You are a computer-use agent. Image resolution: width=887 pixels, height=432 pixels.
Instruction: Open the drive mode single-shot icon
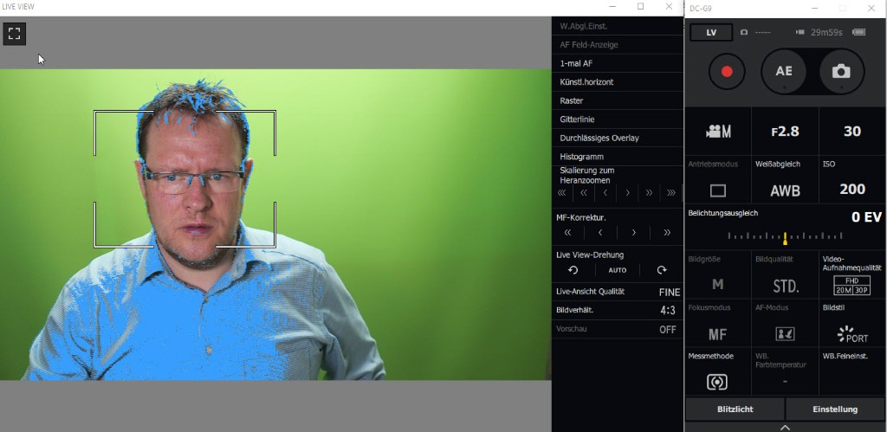pyautogui.click(x=717, y=190)
